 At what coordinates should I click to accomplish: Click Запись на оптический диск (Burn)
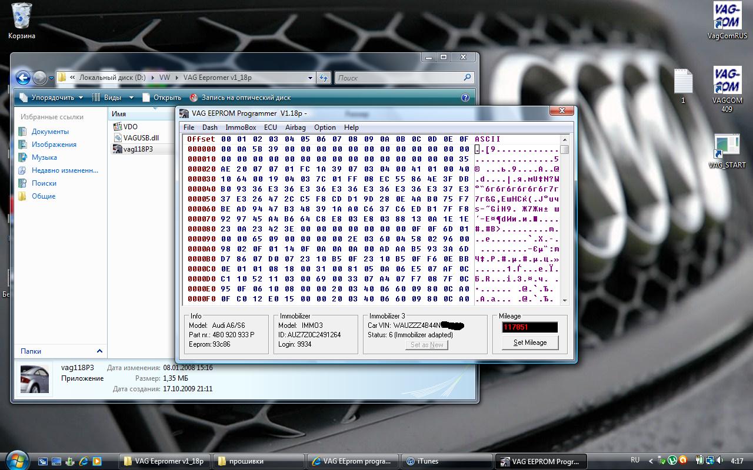click(240, 98)
